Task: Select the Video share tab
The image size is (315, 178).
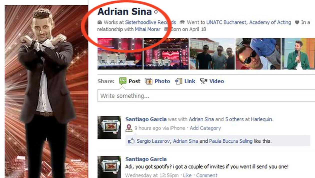Action: coord(212,81)
